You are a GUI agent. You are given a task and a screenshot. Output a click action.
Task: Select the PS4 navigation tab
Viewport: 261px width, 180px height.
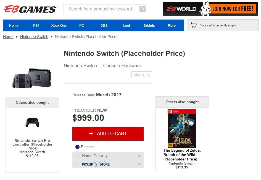pyautogui.click(x=36, y=26)
